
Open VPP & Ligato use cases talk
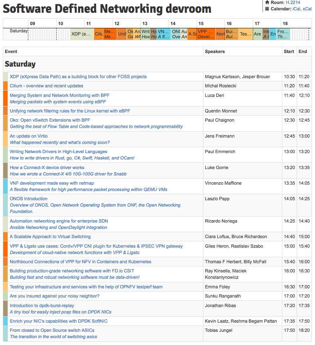(x=96, y=246)
